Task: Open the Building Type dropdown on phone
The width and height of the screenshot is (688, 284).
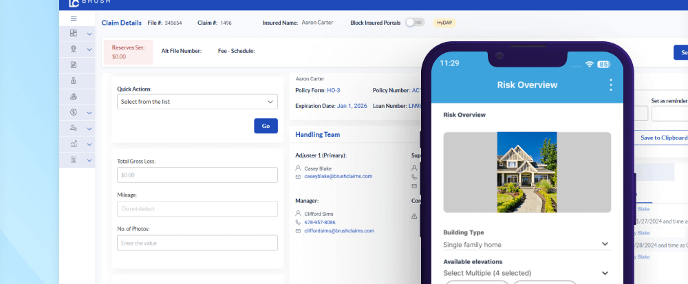Action: pos(527,245)
